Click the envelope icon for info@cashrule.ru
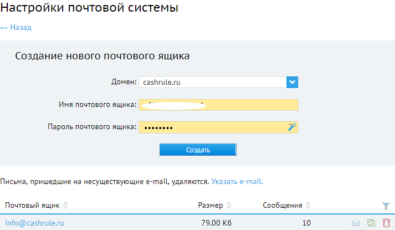Screen dimensions: 395x230 click(x=356, y=223)
